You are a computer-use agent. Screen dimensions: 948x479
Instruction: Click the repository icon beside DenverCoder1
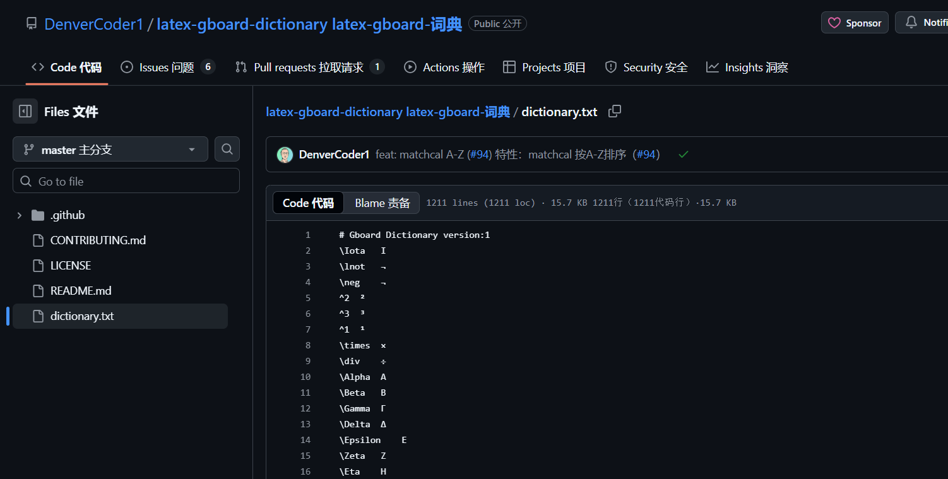[x=32, y=23]
